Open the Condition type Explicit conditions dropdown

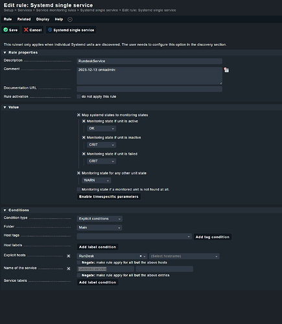point(100,219)
